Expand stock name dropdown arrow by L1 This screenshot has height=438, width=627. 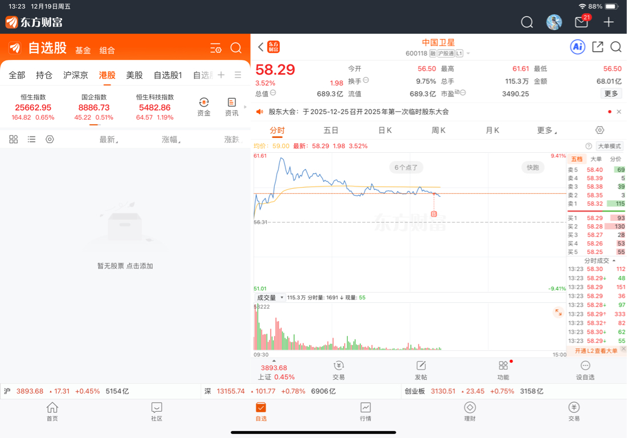point(468,54)
